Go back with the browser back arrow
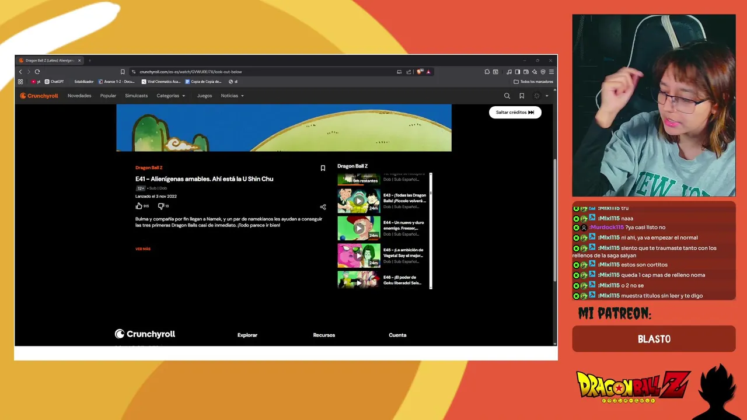Viewport: 747px width, 420px height. [x=20, y=72]
